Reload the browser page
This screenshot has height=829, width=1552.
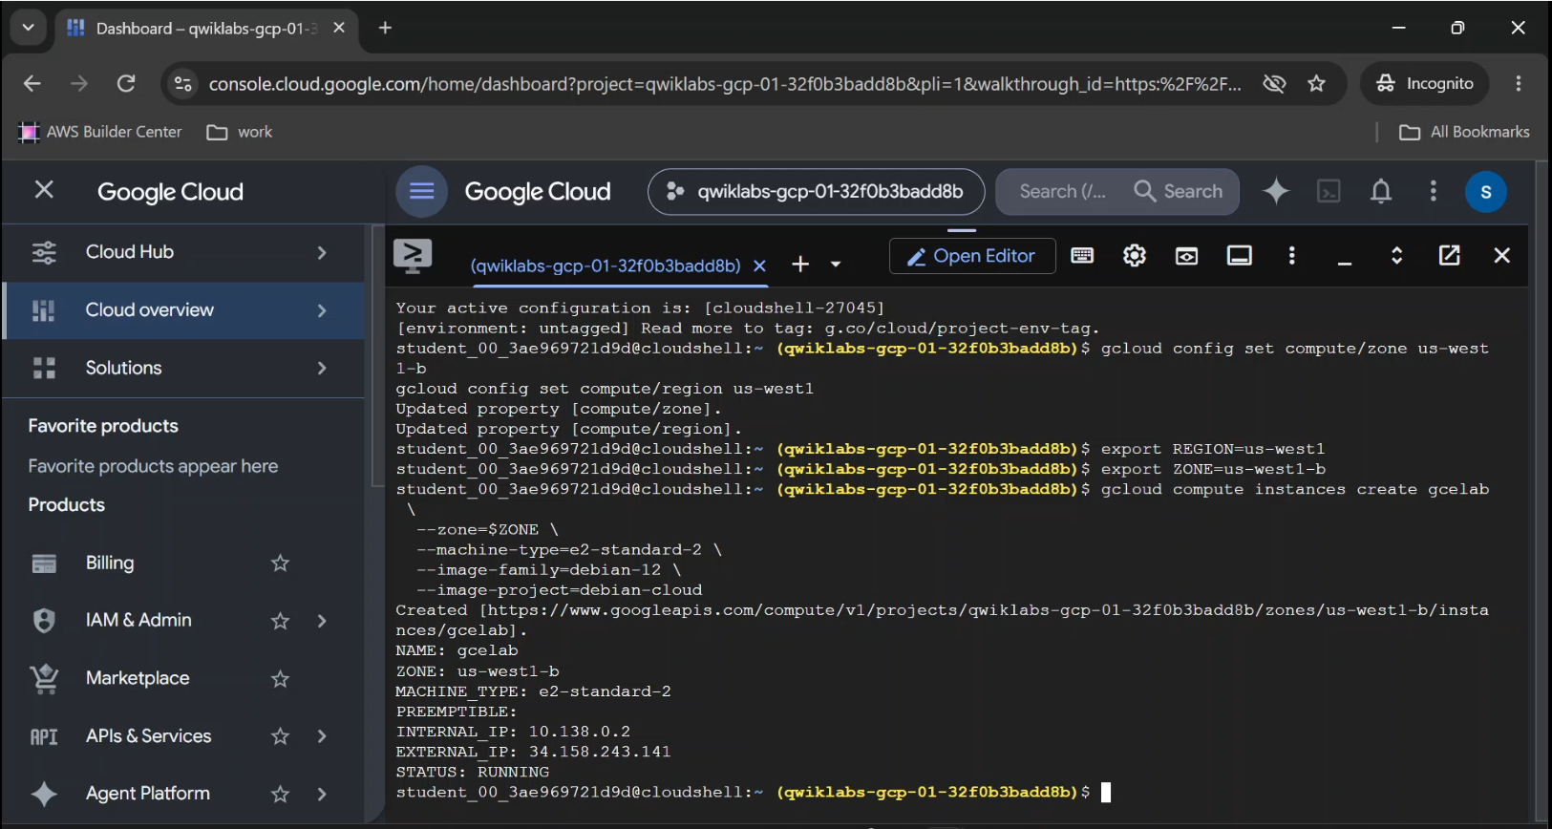[126, 84]
